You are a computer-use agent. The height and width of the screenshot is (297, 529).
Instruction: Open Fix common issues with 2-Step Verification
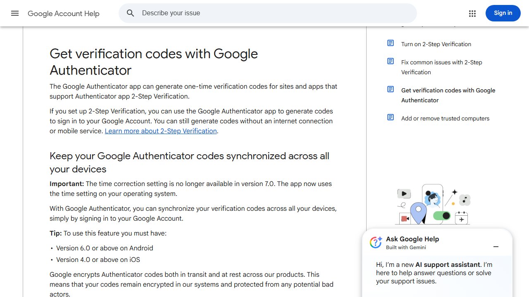pyautogui.click(x=442, y=67)
